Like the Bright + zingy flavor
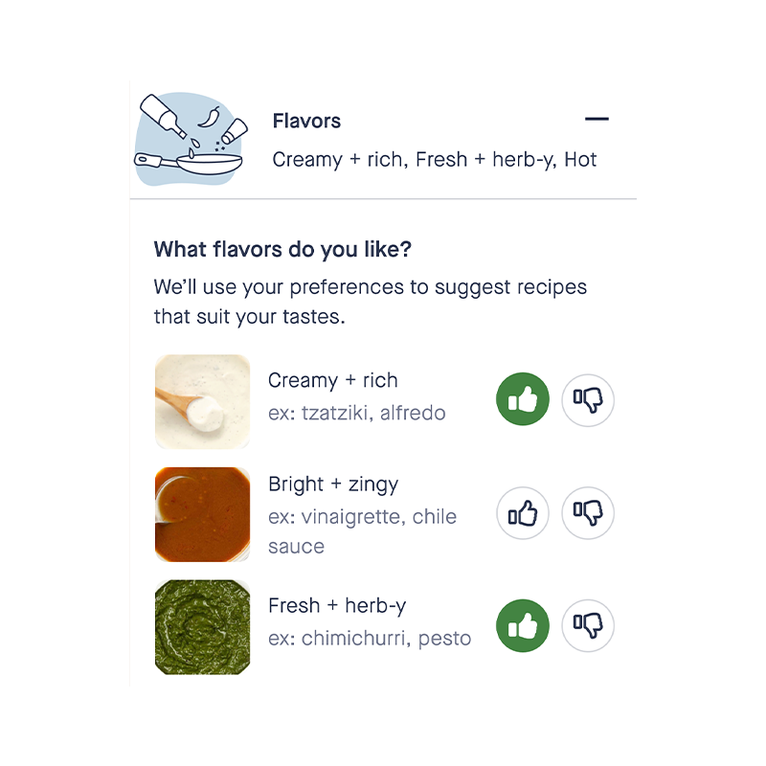766x766 pixels. 523,514
